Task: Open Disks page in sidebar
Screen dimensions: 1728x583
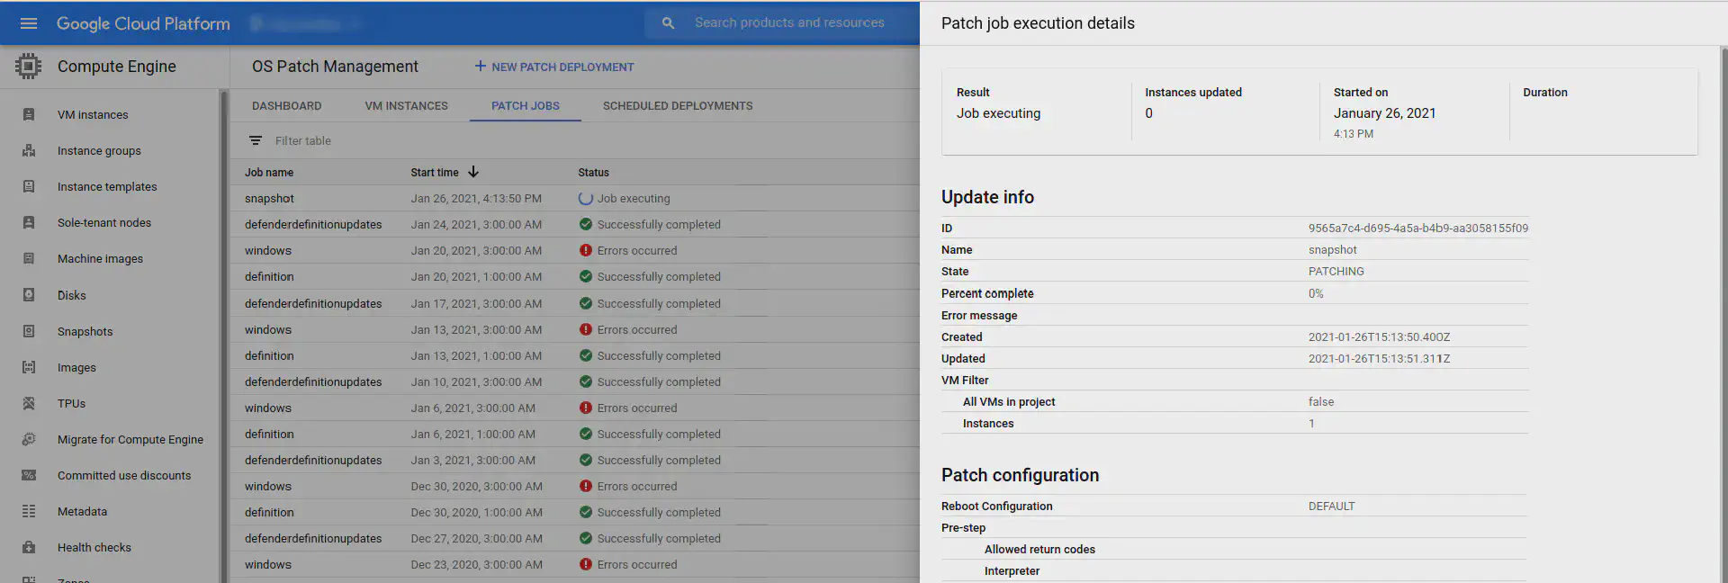Action: pyautogui.click(x=72, y=295)
